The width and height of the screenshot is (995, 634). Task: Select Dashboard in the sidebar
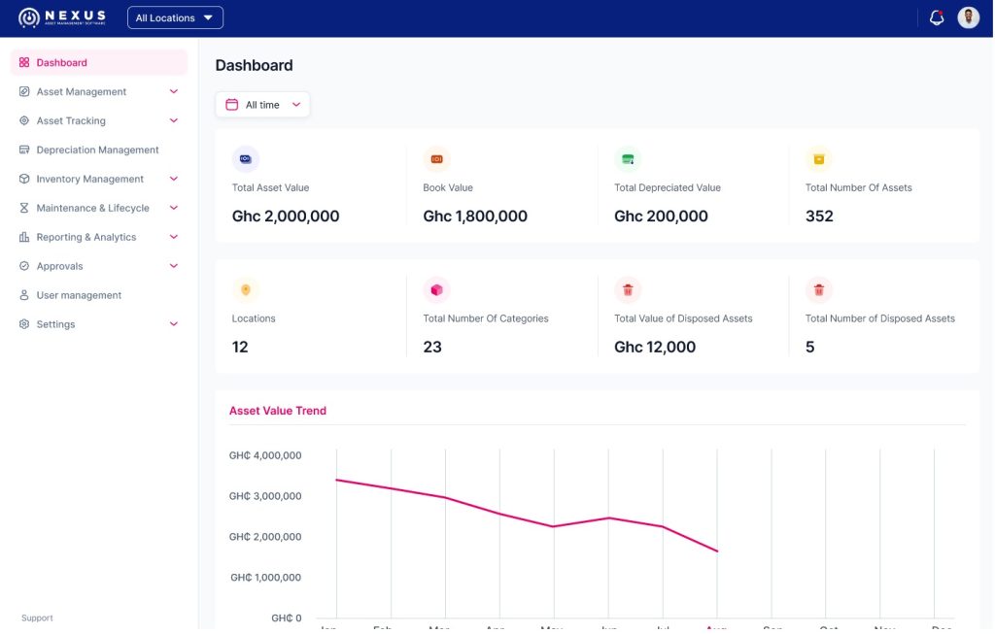62,63
